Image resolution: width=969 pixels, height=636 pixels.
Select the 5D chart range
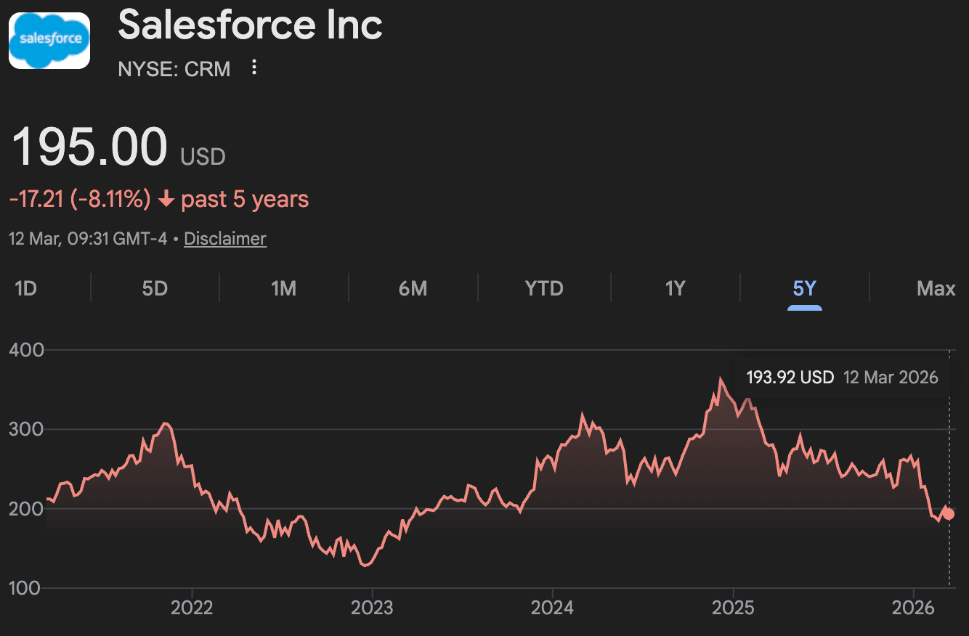[x=155, y=289]
